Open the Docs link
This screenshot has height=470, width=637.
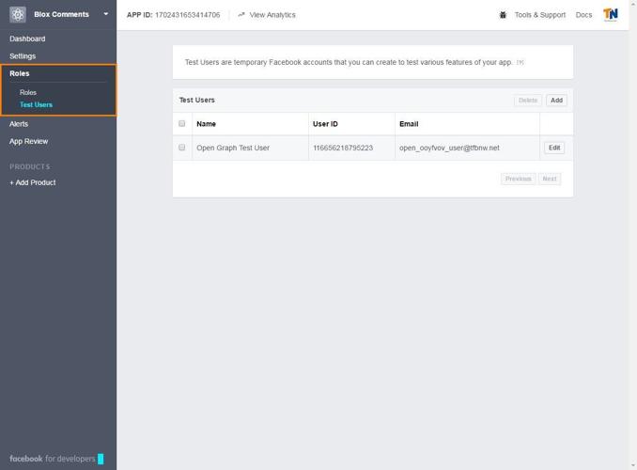(583, 15)
